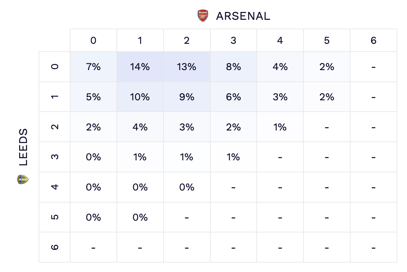407x272 pixels.
Task: Click Arsenal column header 5
Action: [x=327, y=41]
